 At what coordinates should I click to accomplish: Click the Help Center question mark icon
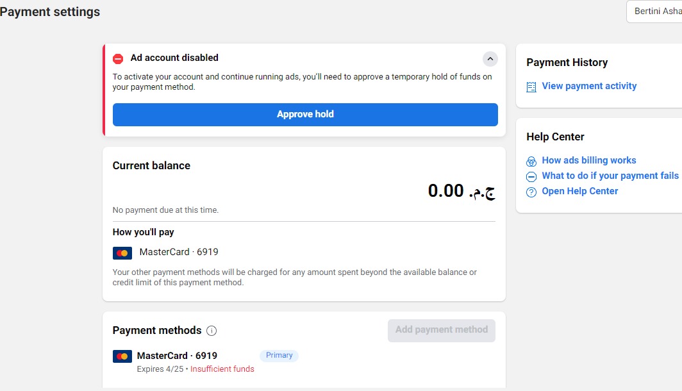pos(531,192)
